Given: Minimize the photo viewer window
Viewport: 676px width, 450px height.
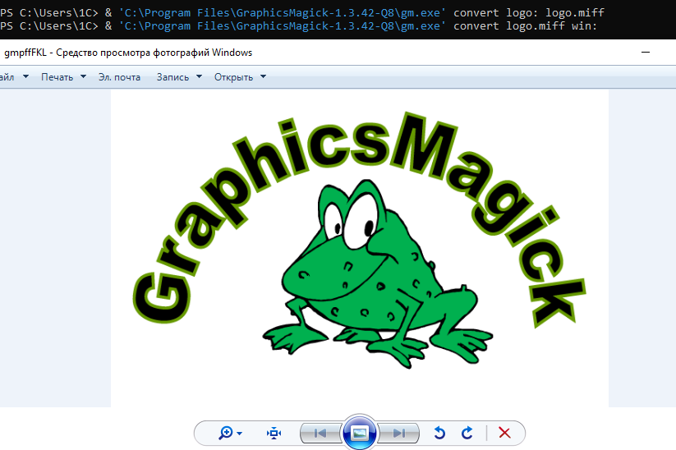Looking at the screenshot, I should [x=646, y=53].
